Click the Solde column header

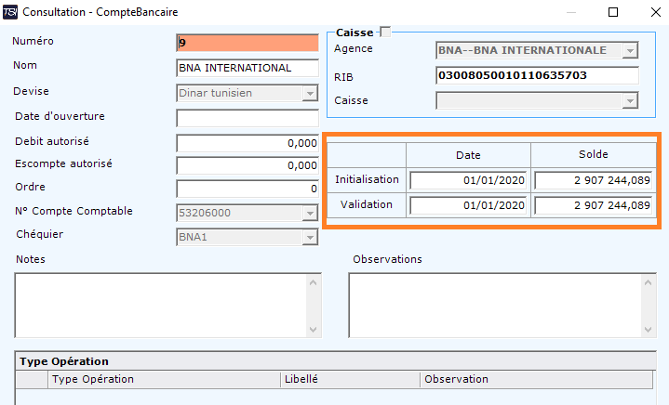pos(593,154)
